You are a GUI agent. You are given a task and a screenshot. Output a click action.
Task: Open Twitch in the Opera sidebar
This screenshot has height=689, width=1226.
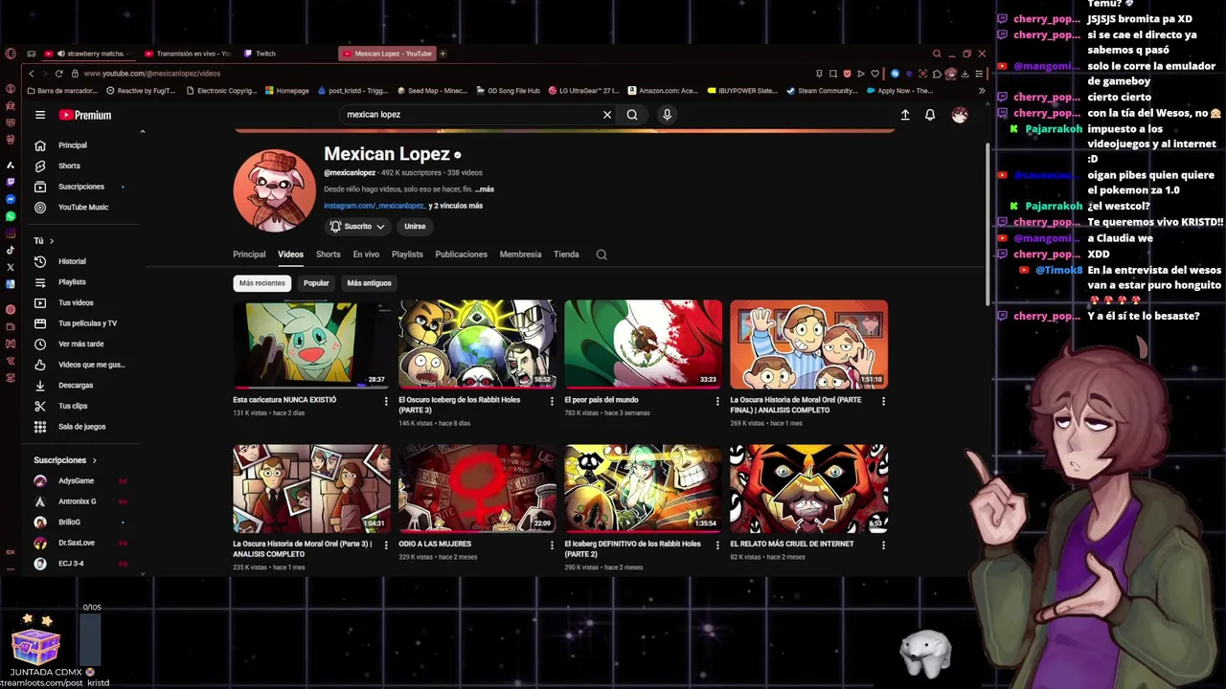point(11,182)
